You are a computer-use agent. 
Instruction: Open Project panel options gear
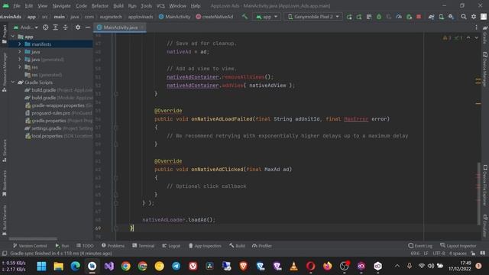click(78, 27)
